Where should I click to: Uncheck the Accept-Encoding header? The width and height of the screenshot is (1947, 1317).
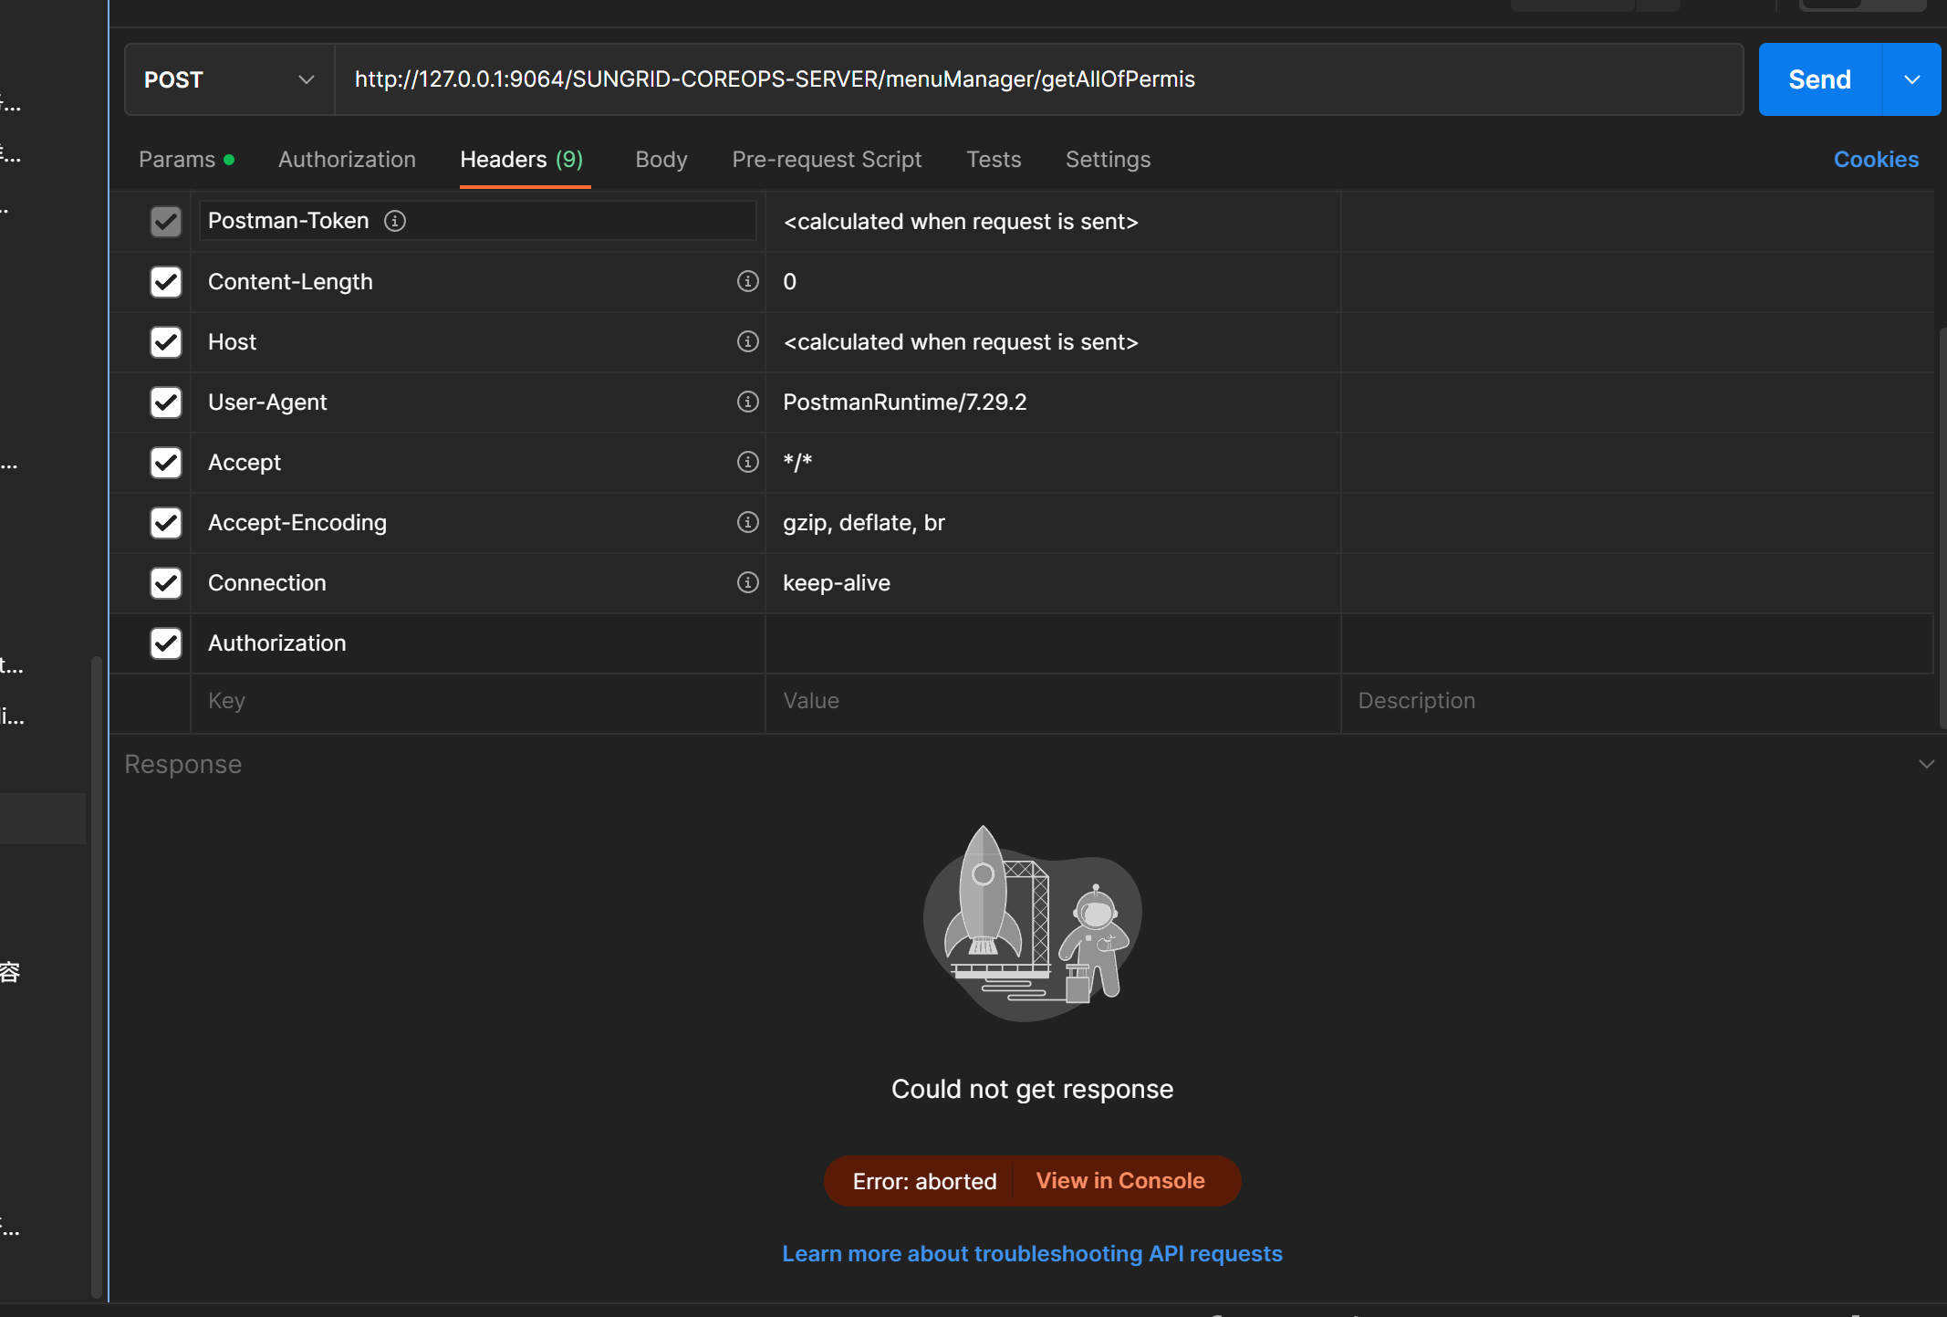[165, 522]
